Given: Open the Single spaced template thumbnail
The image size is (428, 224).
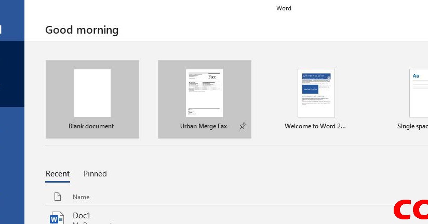Looking at the screenshot, I should (x=419, y=93).
